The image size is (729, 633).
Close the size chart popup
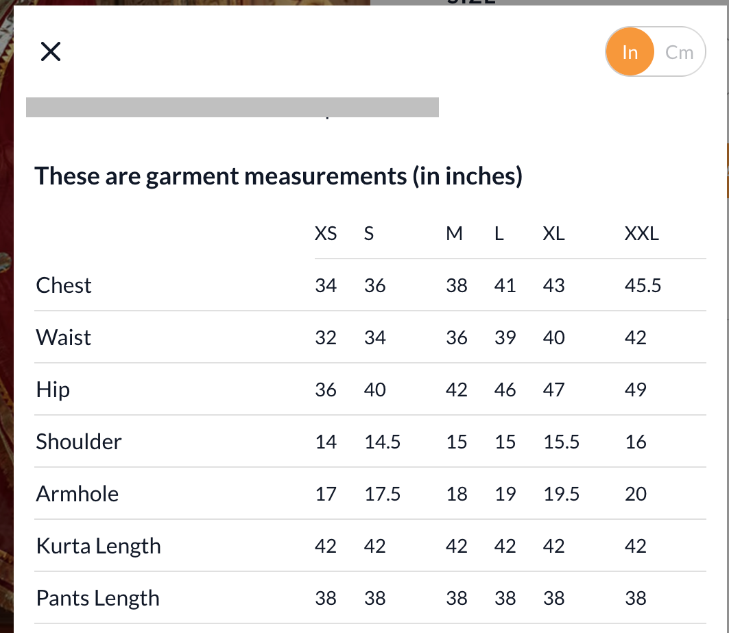coord(51,51)
